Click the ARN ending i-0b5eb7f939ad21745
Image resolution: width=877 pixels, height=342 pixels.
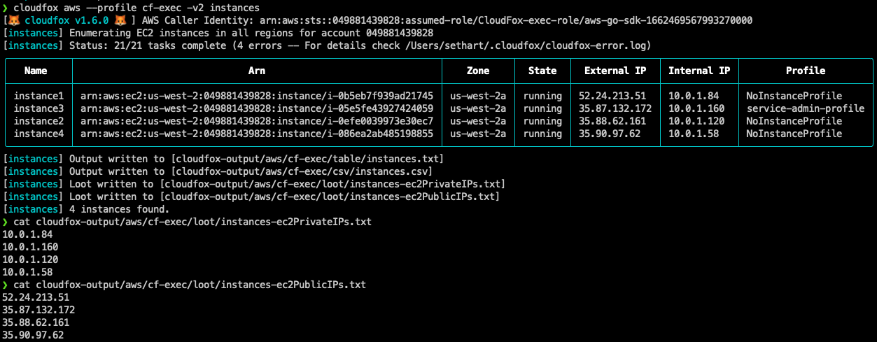click(257, 96)
